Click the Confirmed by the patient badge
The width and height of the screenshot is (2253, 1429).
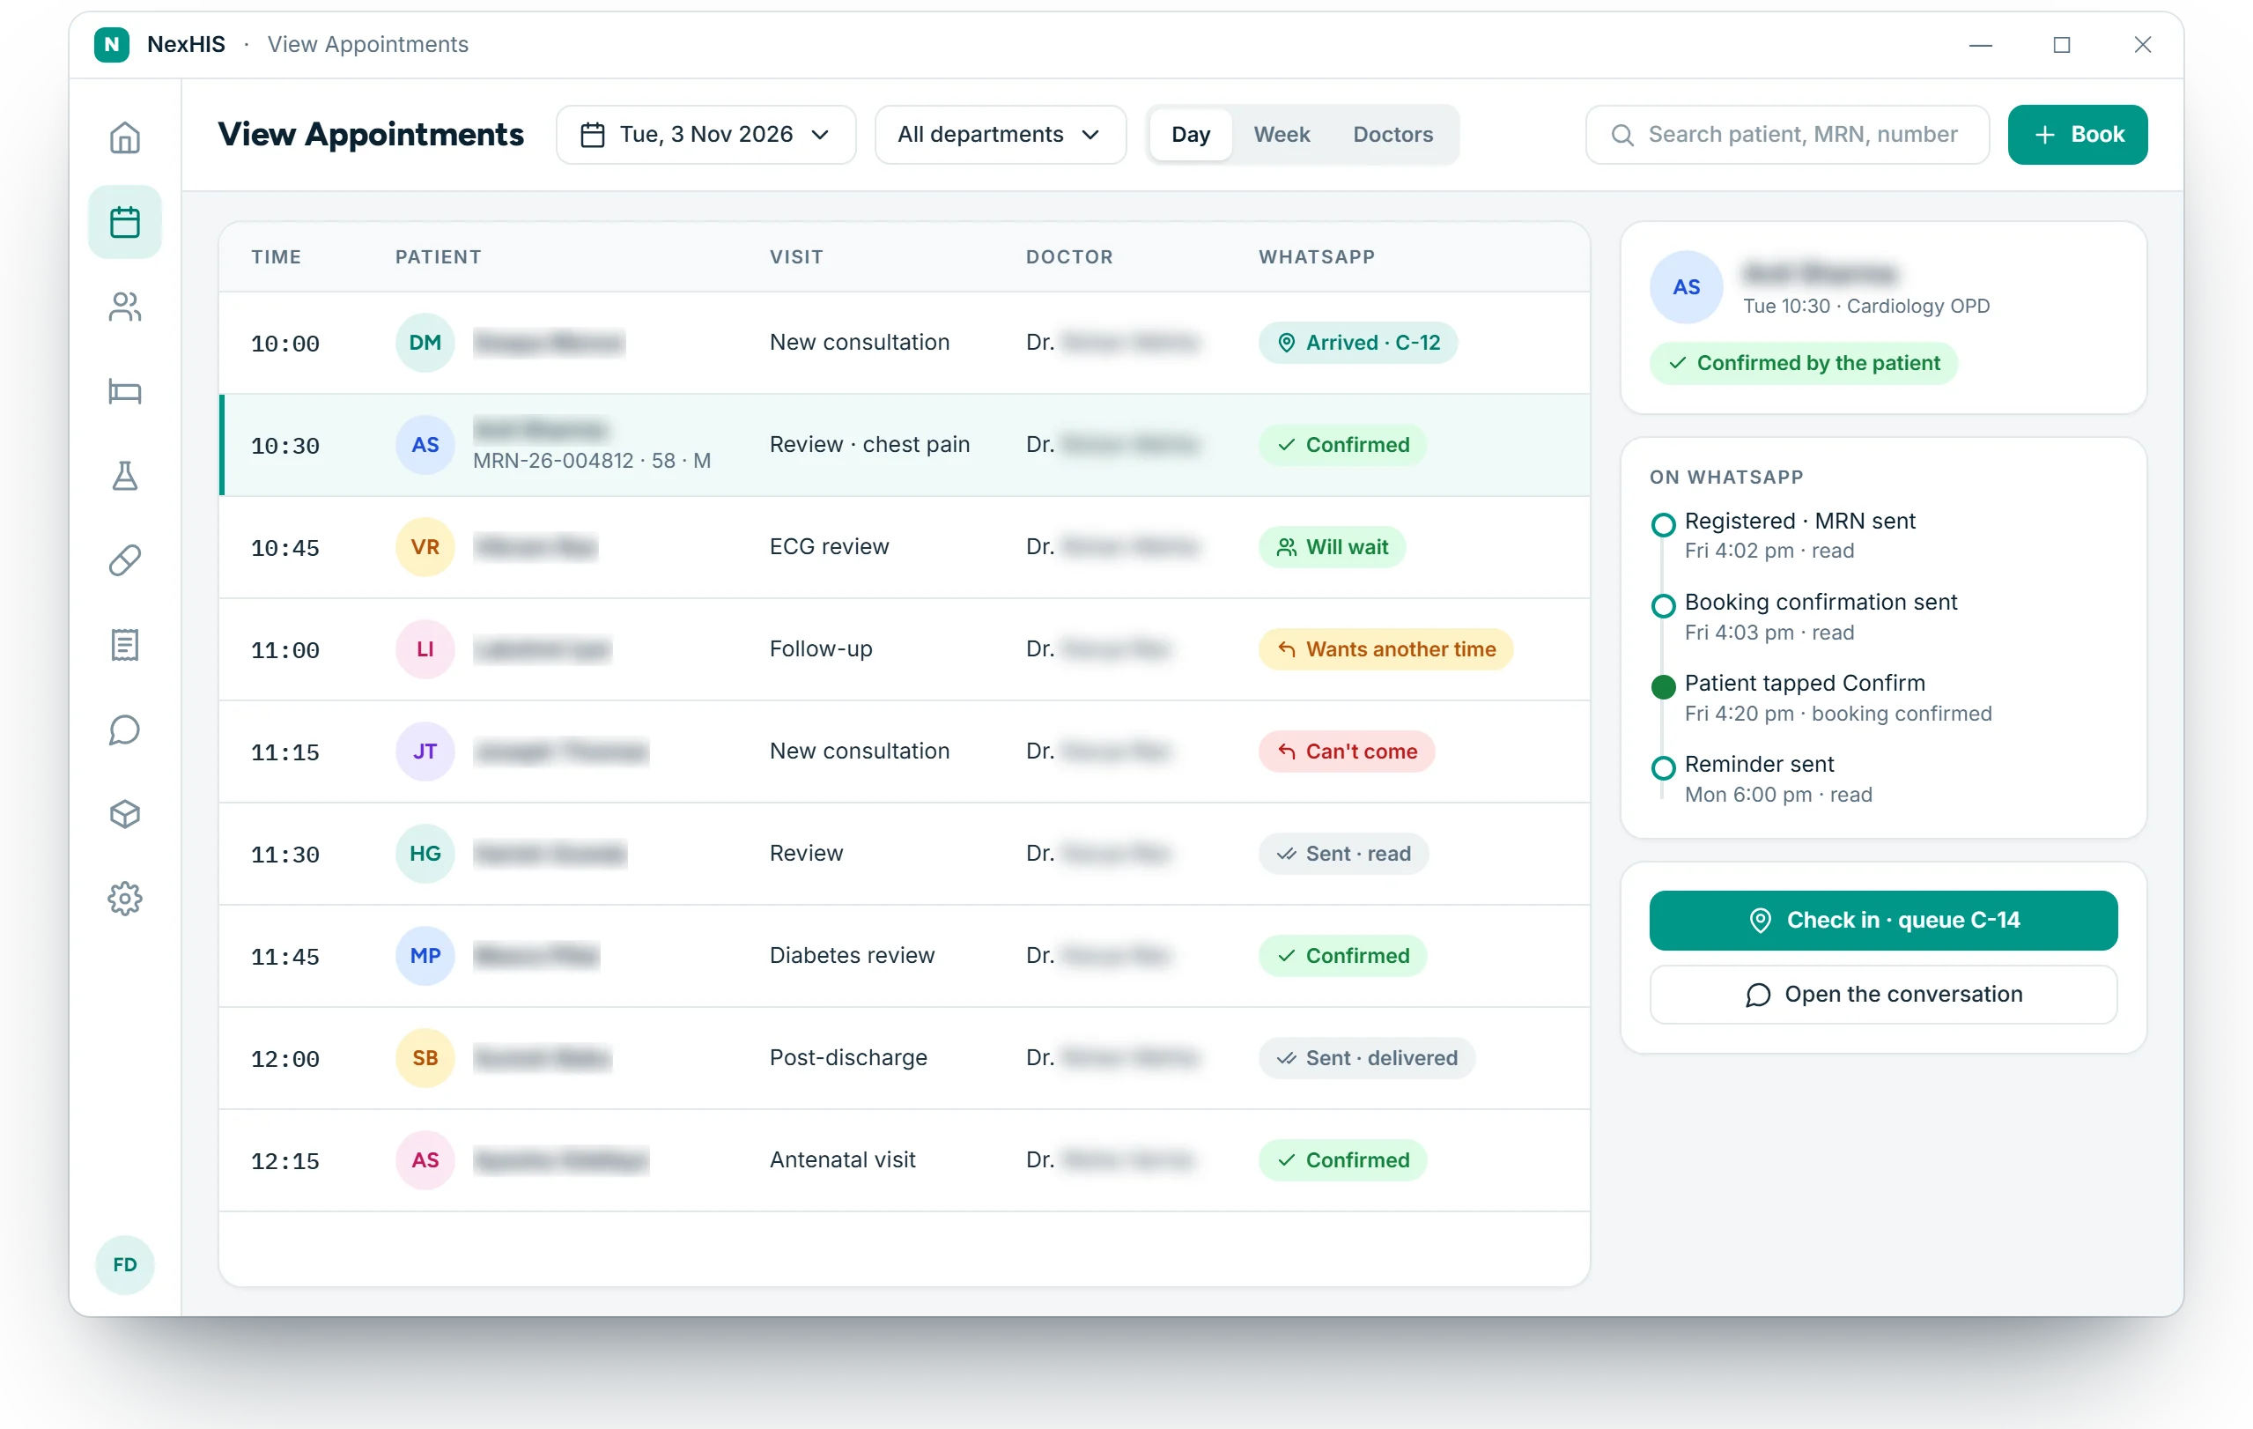pyautogui.click(x=1803, y=363)
